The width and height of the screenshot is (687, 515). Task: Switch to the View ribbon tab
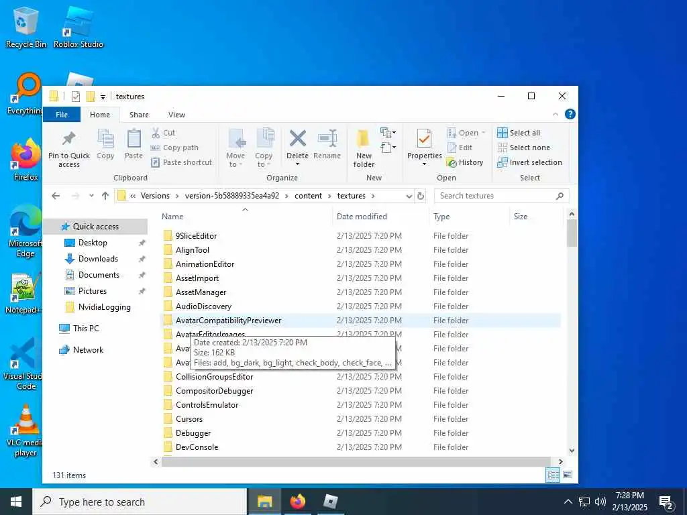(176, 115)
